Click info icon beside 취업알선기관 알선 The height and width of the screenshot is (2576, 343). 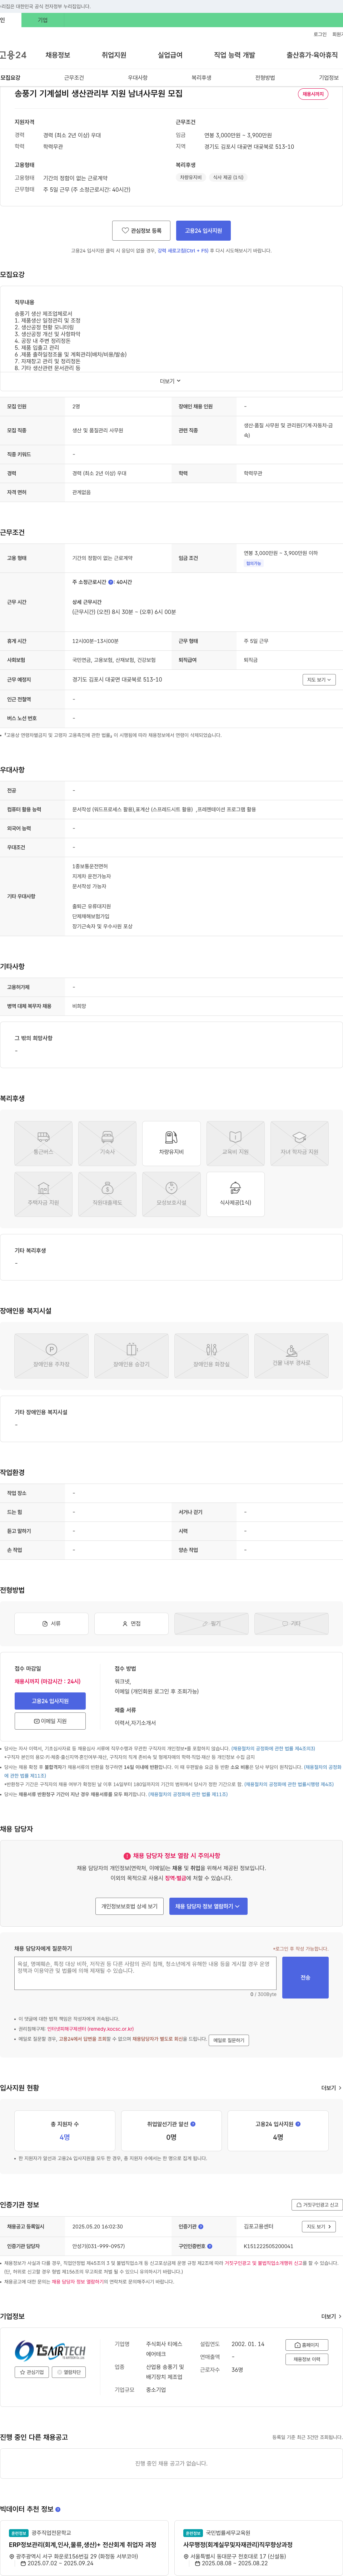pyautogui.click(x=193, y=2124)
